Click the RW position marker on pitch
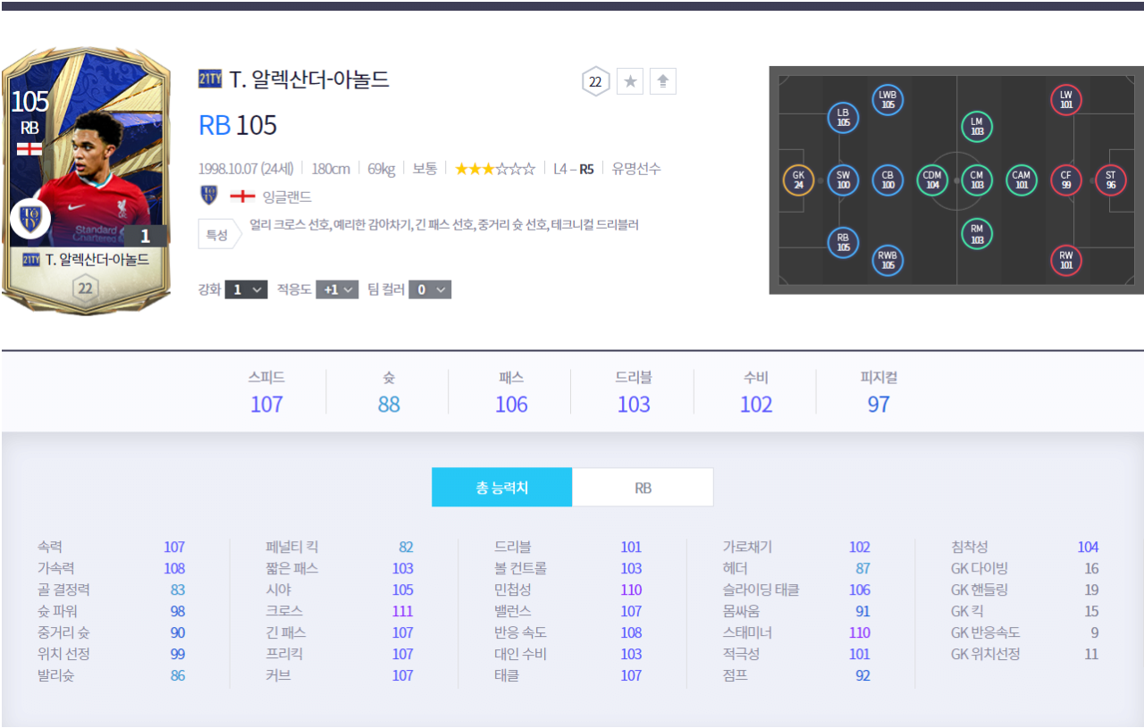Image resolution: width=1144 pixels, height=728 pixels. (1065, 260)
